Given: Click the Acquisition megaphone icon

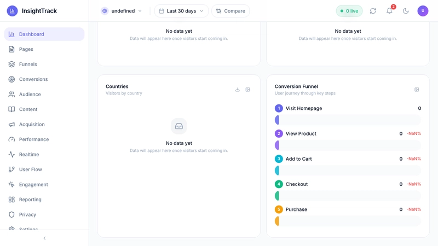Looking at the screenshot, I should [x=11, y=125].
